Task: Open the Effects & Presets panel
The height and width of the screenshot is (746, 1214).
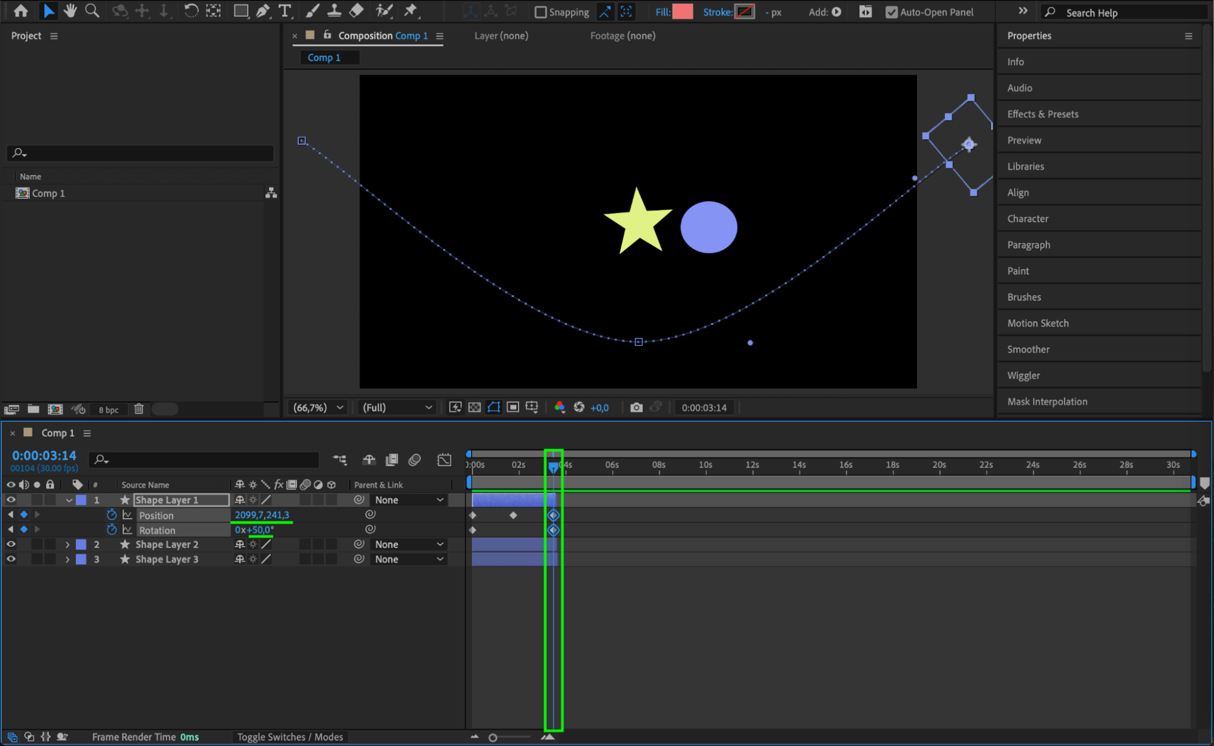Action: pos(1042,114)
